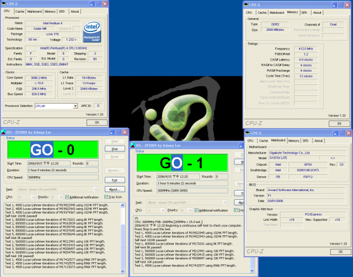Open About... in GO - 0 window
353x277 pixels.
[x=115, y=189]
